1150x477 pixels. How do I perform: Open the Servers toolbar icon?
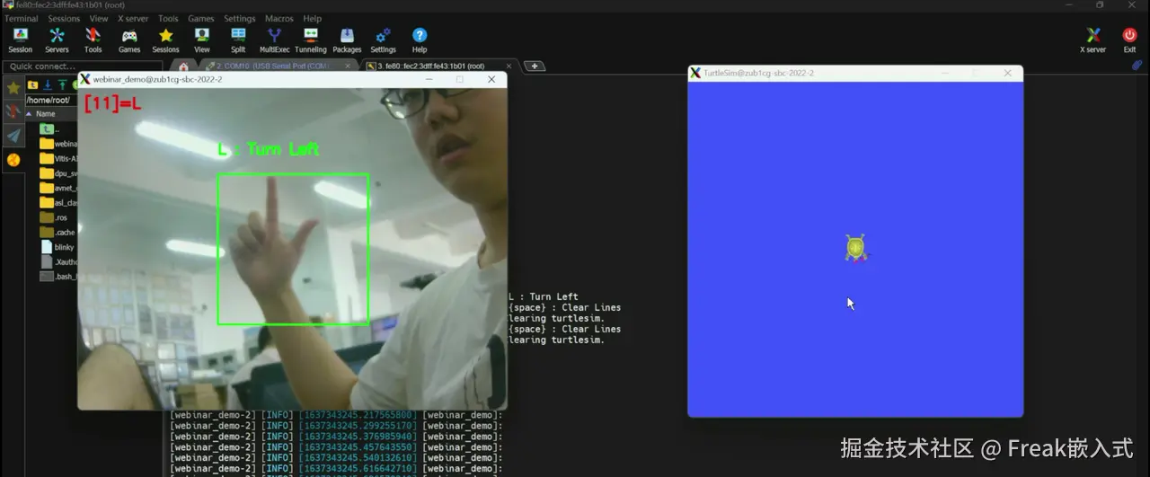point(57,40)
